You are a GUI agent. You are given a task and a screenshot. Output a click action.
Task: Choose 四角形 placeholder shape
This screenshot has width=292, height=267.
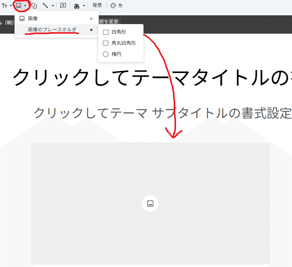(121, 32)
